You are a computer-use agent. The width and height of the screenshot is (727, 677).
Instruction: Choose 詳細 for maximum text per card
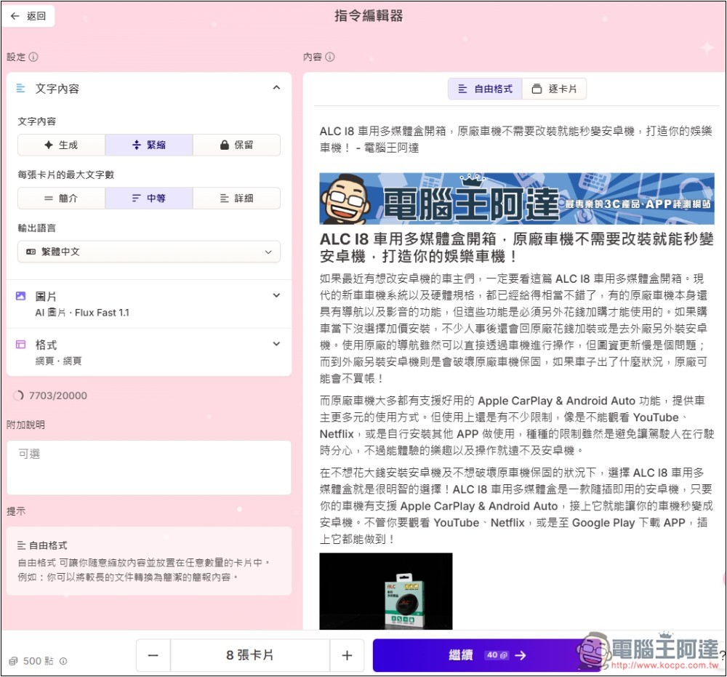point(236,198)
